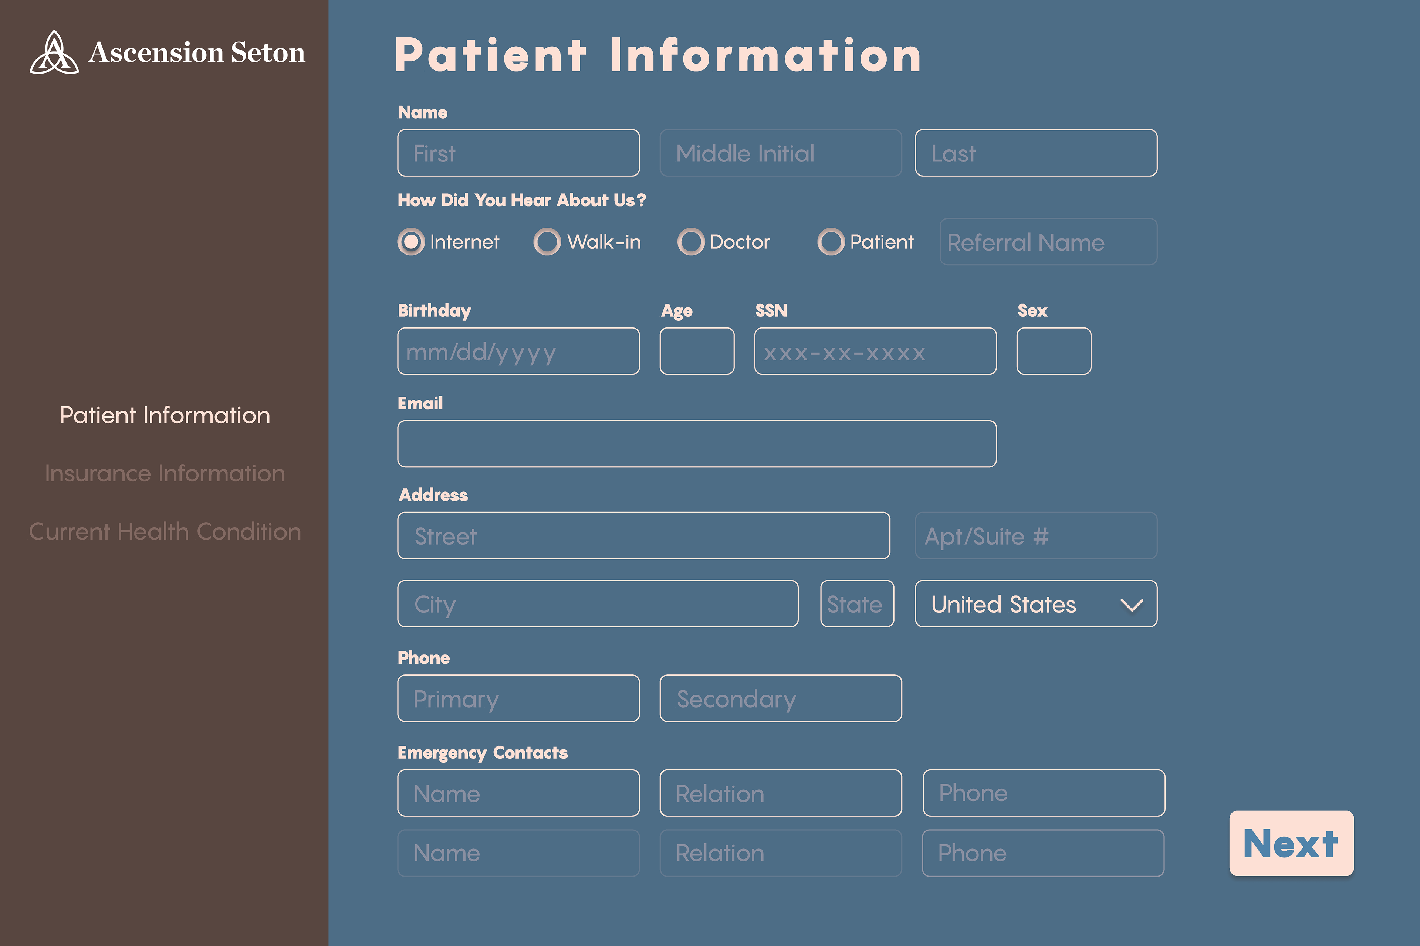Go to Current Health Condition section
Viewport: 1420px width, 946px height.
(165, 531)
